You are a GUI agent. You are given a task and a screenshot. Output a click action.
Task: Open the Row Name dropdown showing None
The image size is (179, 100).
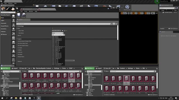(x=58, y=33)
